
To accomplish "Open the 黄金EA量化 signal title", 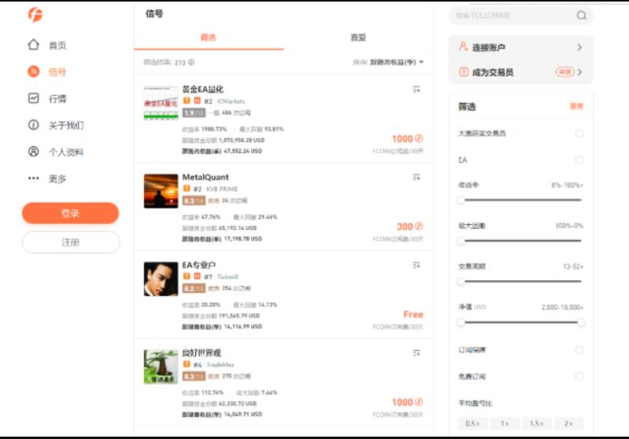I will (x=202, y=89).
